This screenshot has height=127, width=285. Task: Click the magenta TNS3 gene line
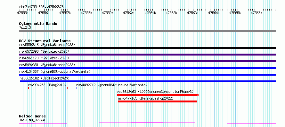[147, 123]
